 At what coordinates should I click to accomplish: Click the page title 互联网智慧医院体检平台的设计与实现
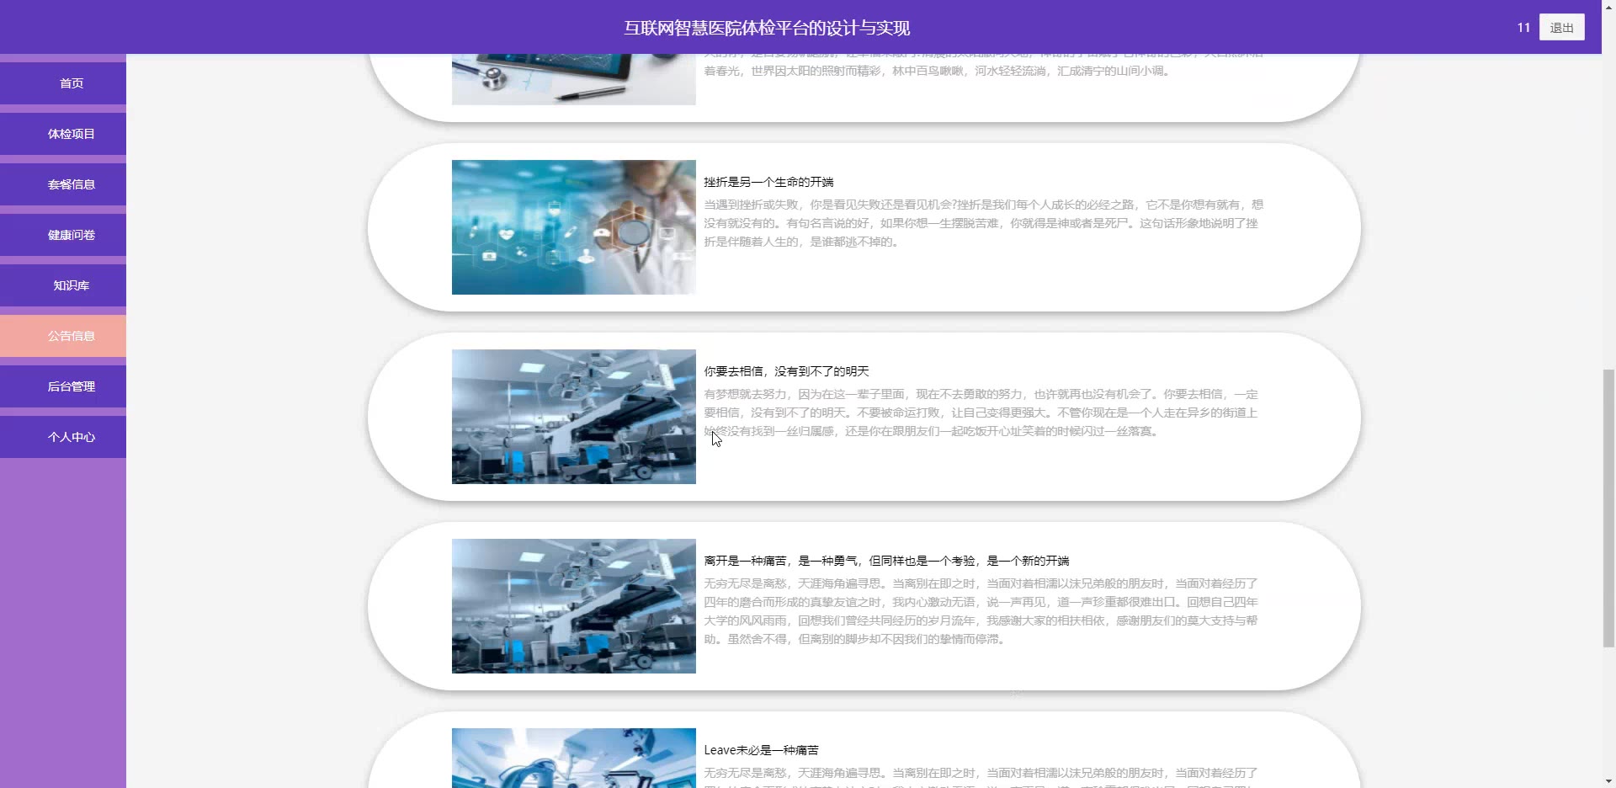[x=767, y=28]
